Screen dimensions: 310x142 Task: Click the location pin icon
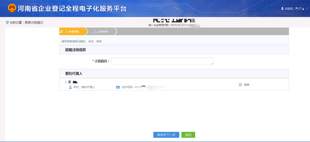7,22
